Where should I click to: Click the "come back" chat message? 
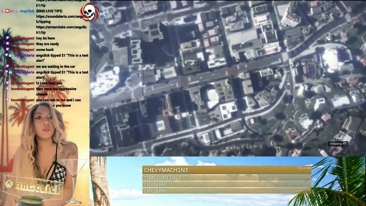tap(45, 50)
